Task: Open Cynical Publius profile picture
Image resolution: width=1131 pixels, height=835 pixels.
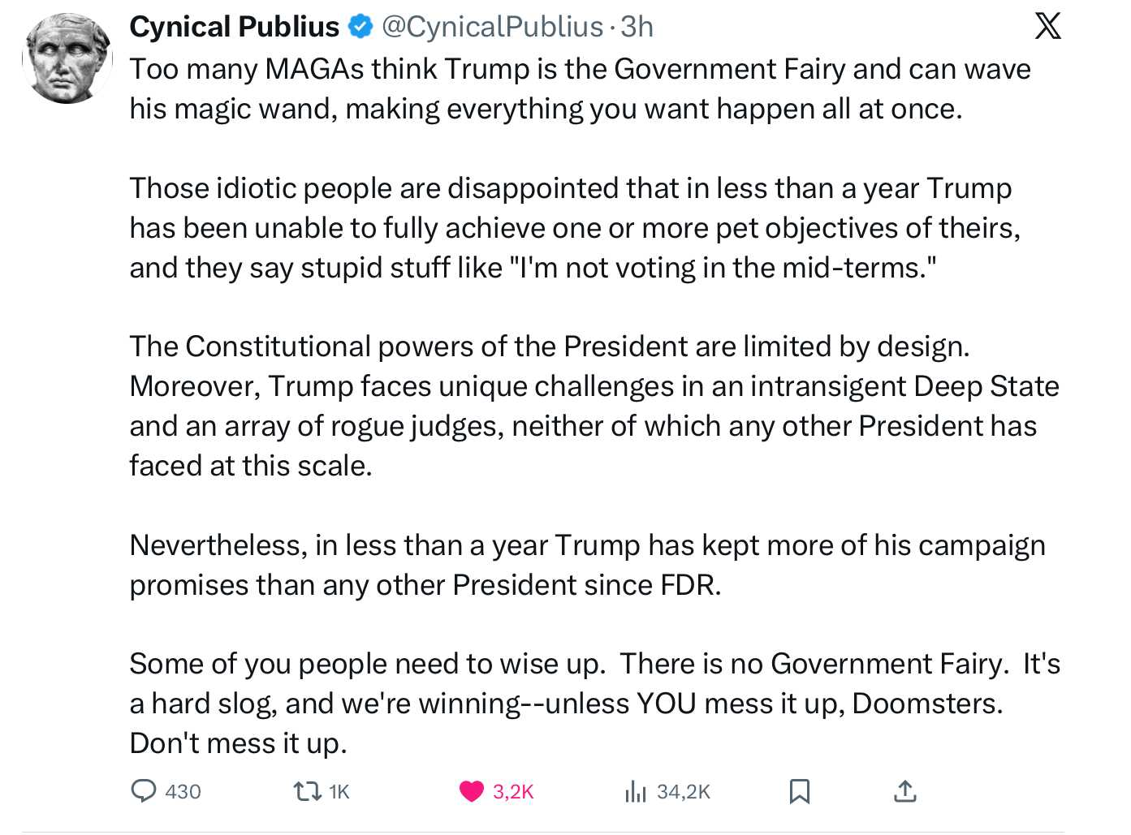Action: tap(67, 59)
